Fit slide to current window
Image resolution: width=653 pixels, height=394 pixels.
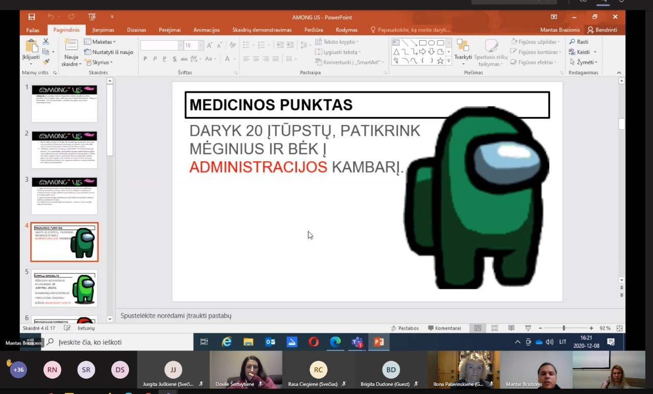point(619,328)
